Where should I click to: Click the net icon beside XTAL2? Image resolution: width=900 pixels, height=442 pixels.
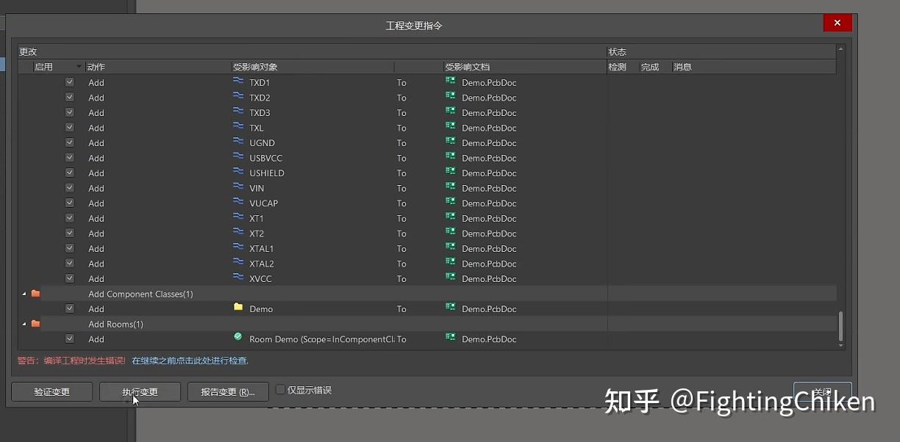238,262
